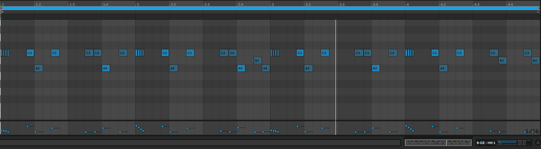541x149 pixels.
Task: Select the A# note at beat 3.2
Action: click(x=308, y=68)
